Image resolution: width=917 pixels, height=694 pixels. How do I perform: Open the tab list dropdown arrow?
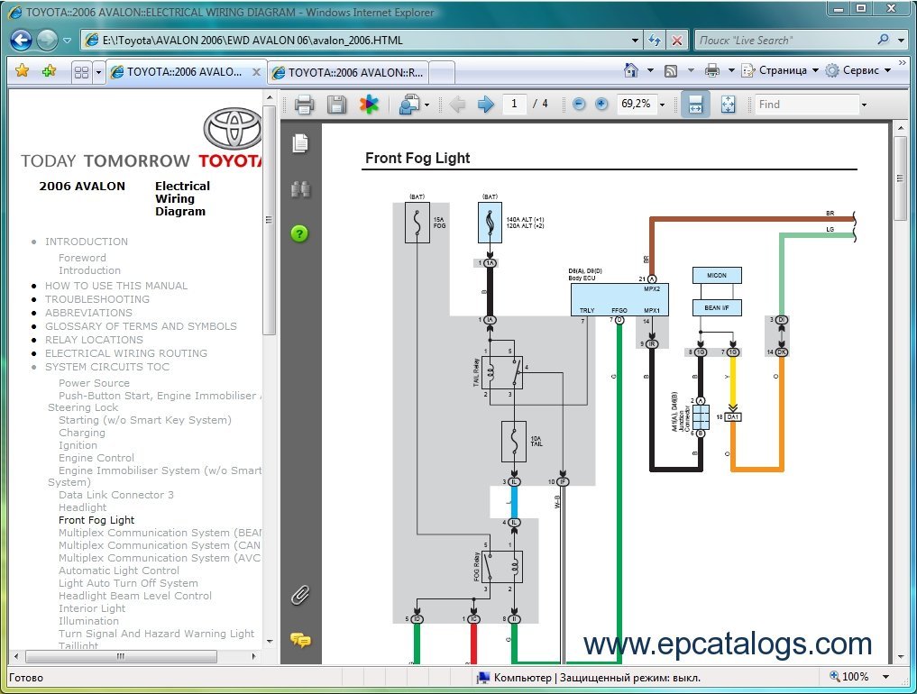tap(98, 72)
